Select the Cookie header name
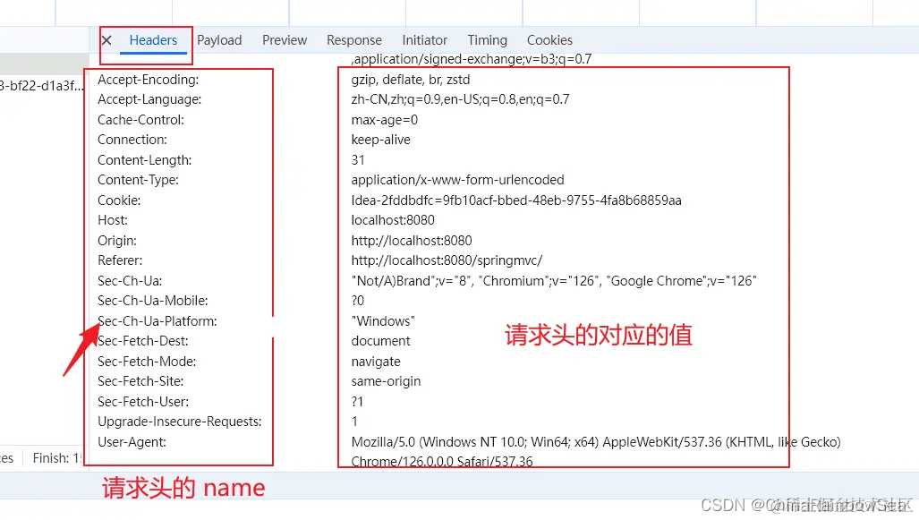 tap(119, 200)
